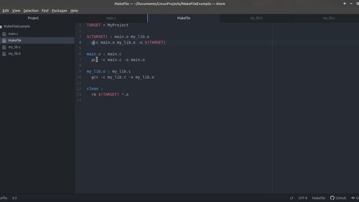The height and width of the screenshot is (202, 359).
Task: Open the GitHub panel from status bar
Action: pos(338,198)
